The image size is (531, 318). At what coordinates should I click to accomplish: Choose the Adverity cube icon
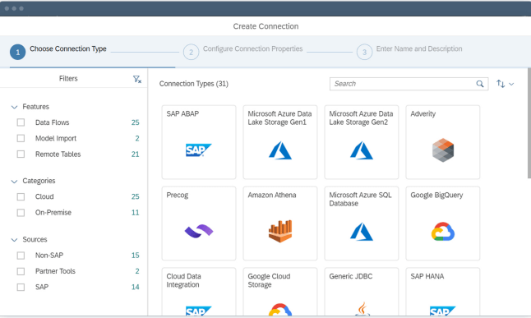pyautogui.click(x=442, y=150)
